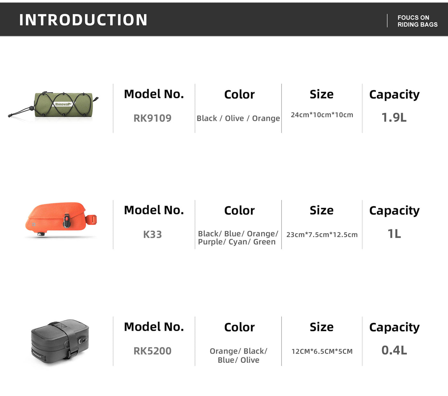
Task: Select model number text RK9109
Action: [x=152, y=118]
